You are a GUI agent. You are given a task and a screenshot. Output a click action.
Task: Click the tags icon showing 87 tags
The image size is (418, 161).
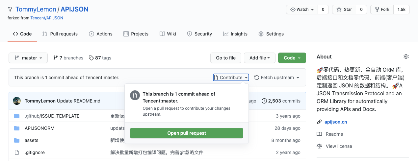click(x=91, y=58)
